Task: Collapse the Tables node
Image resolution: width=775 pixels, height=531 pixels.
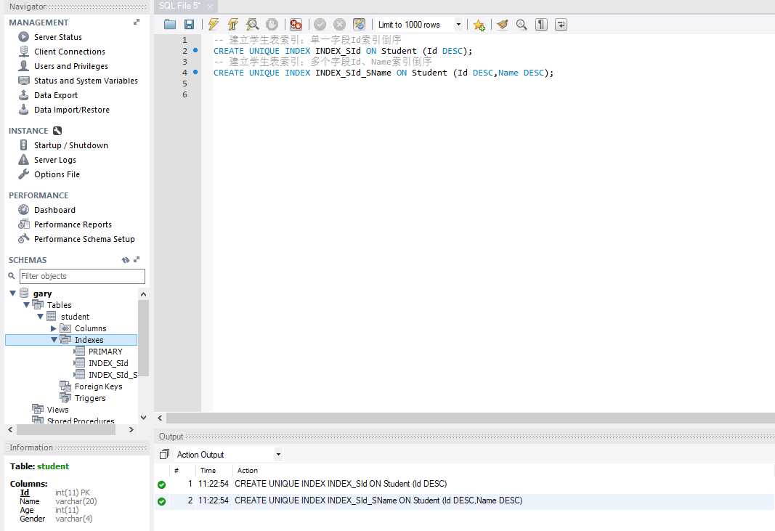Action: coord(27,305)
